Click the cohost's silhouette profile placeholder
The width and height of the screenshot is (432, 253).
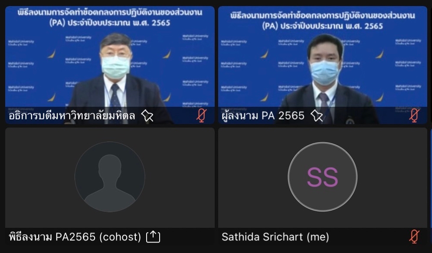click(x=110, y=177)
